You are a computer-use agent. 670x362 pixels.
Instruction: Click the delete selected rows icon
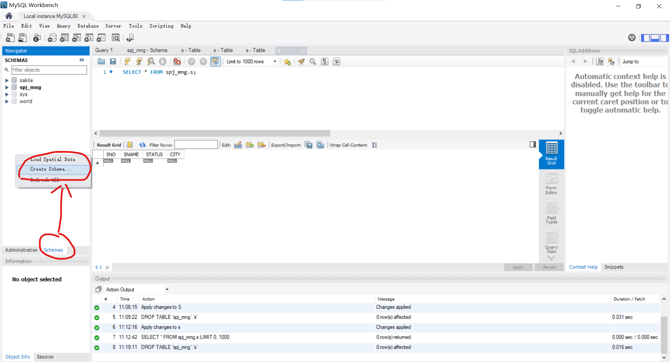pyautogui.click(x=262, y=145)
